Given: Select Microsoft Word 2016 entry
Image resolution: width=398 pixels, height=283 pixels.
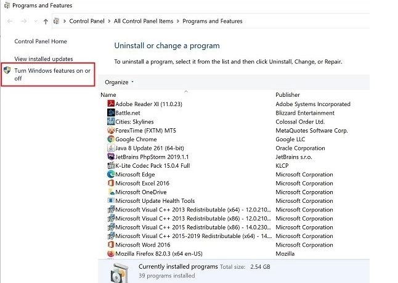Looking at the screenshot, I should click(143, 245).
